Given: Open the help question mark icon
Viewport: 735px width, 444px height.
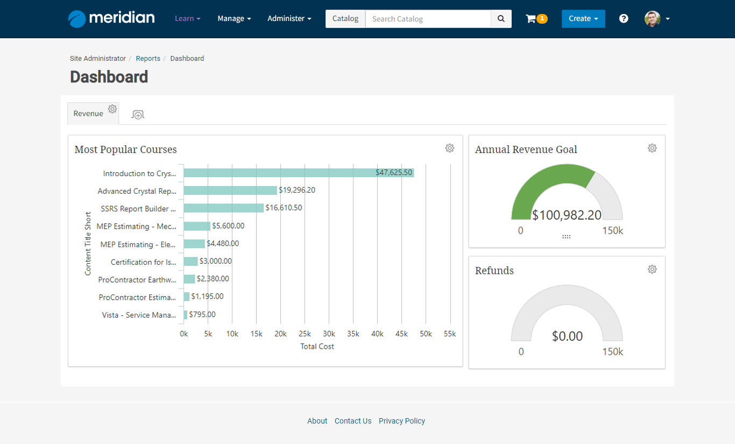Looking at the screenshot, I should click(x=624, y=19).
